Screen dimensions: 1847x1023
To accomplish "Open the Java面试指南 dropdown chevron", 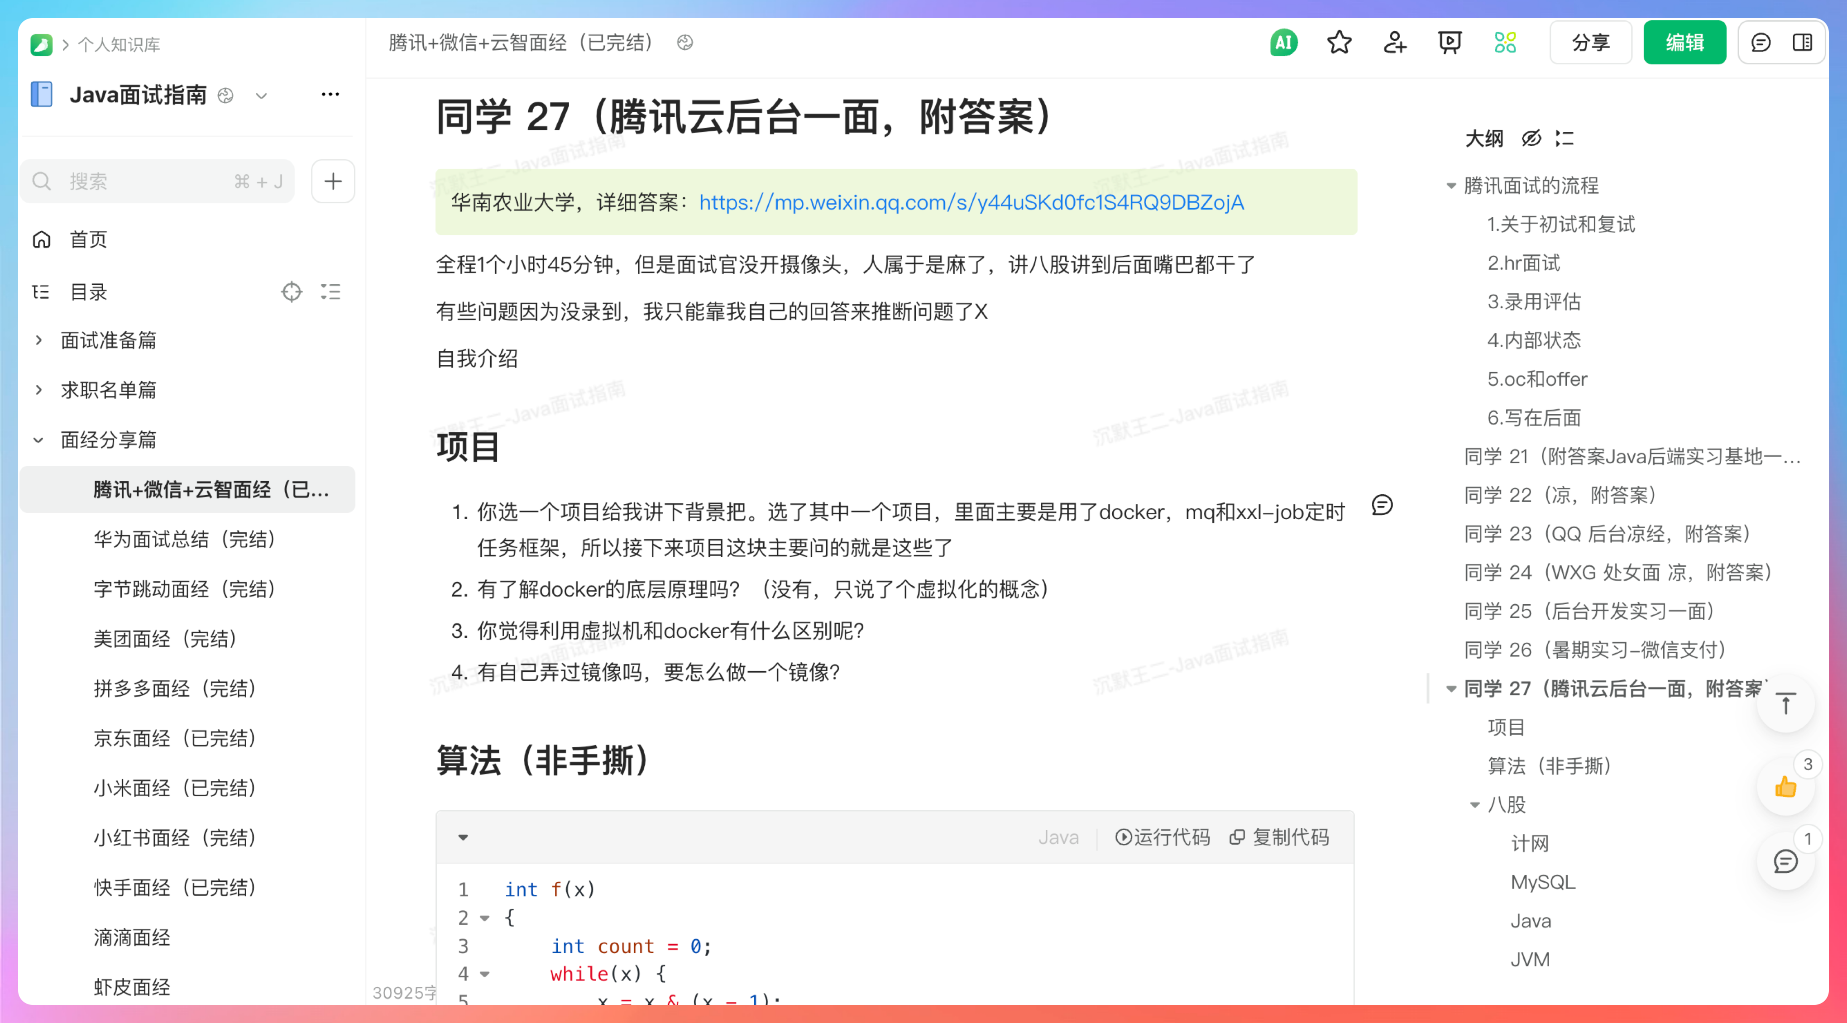I will pyautogui.click(x=261, y=96).
